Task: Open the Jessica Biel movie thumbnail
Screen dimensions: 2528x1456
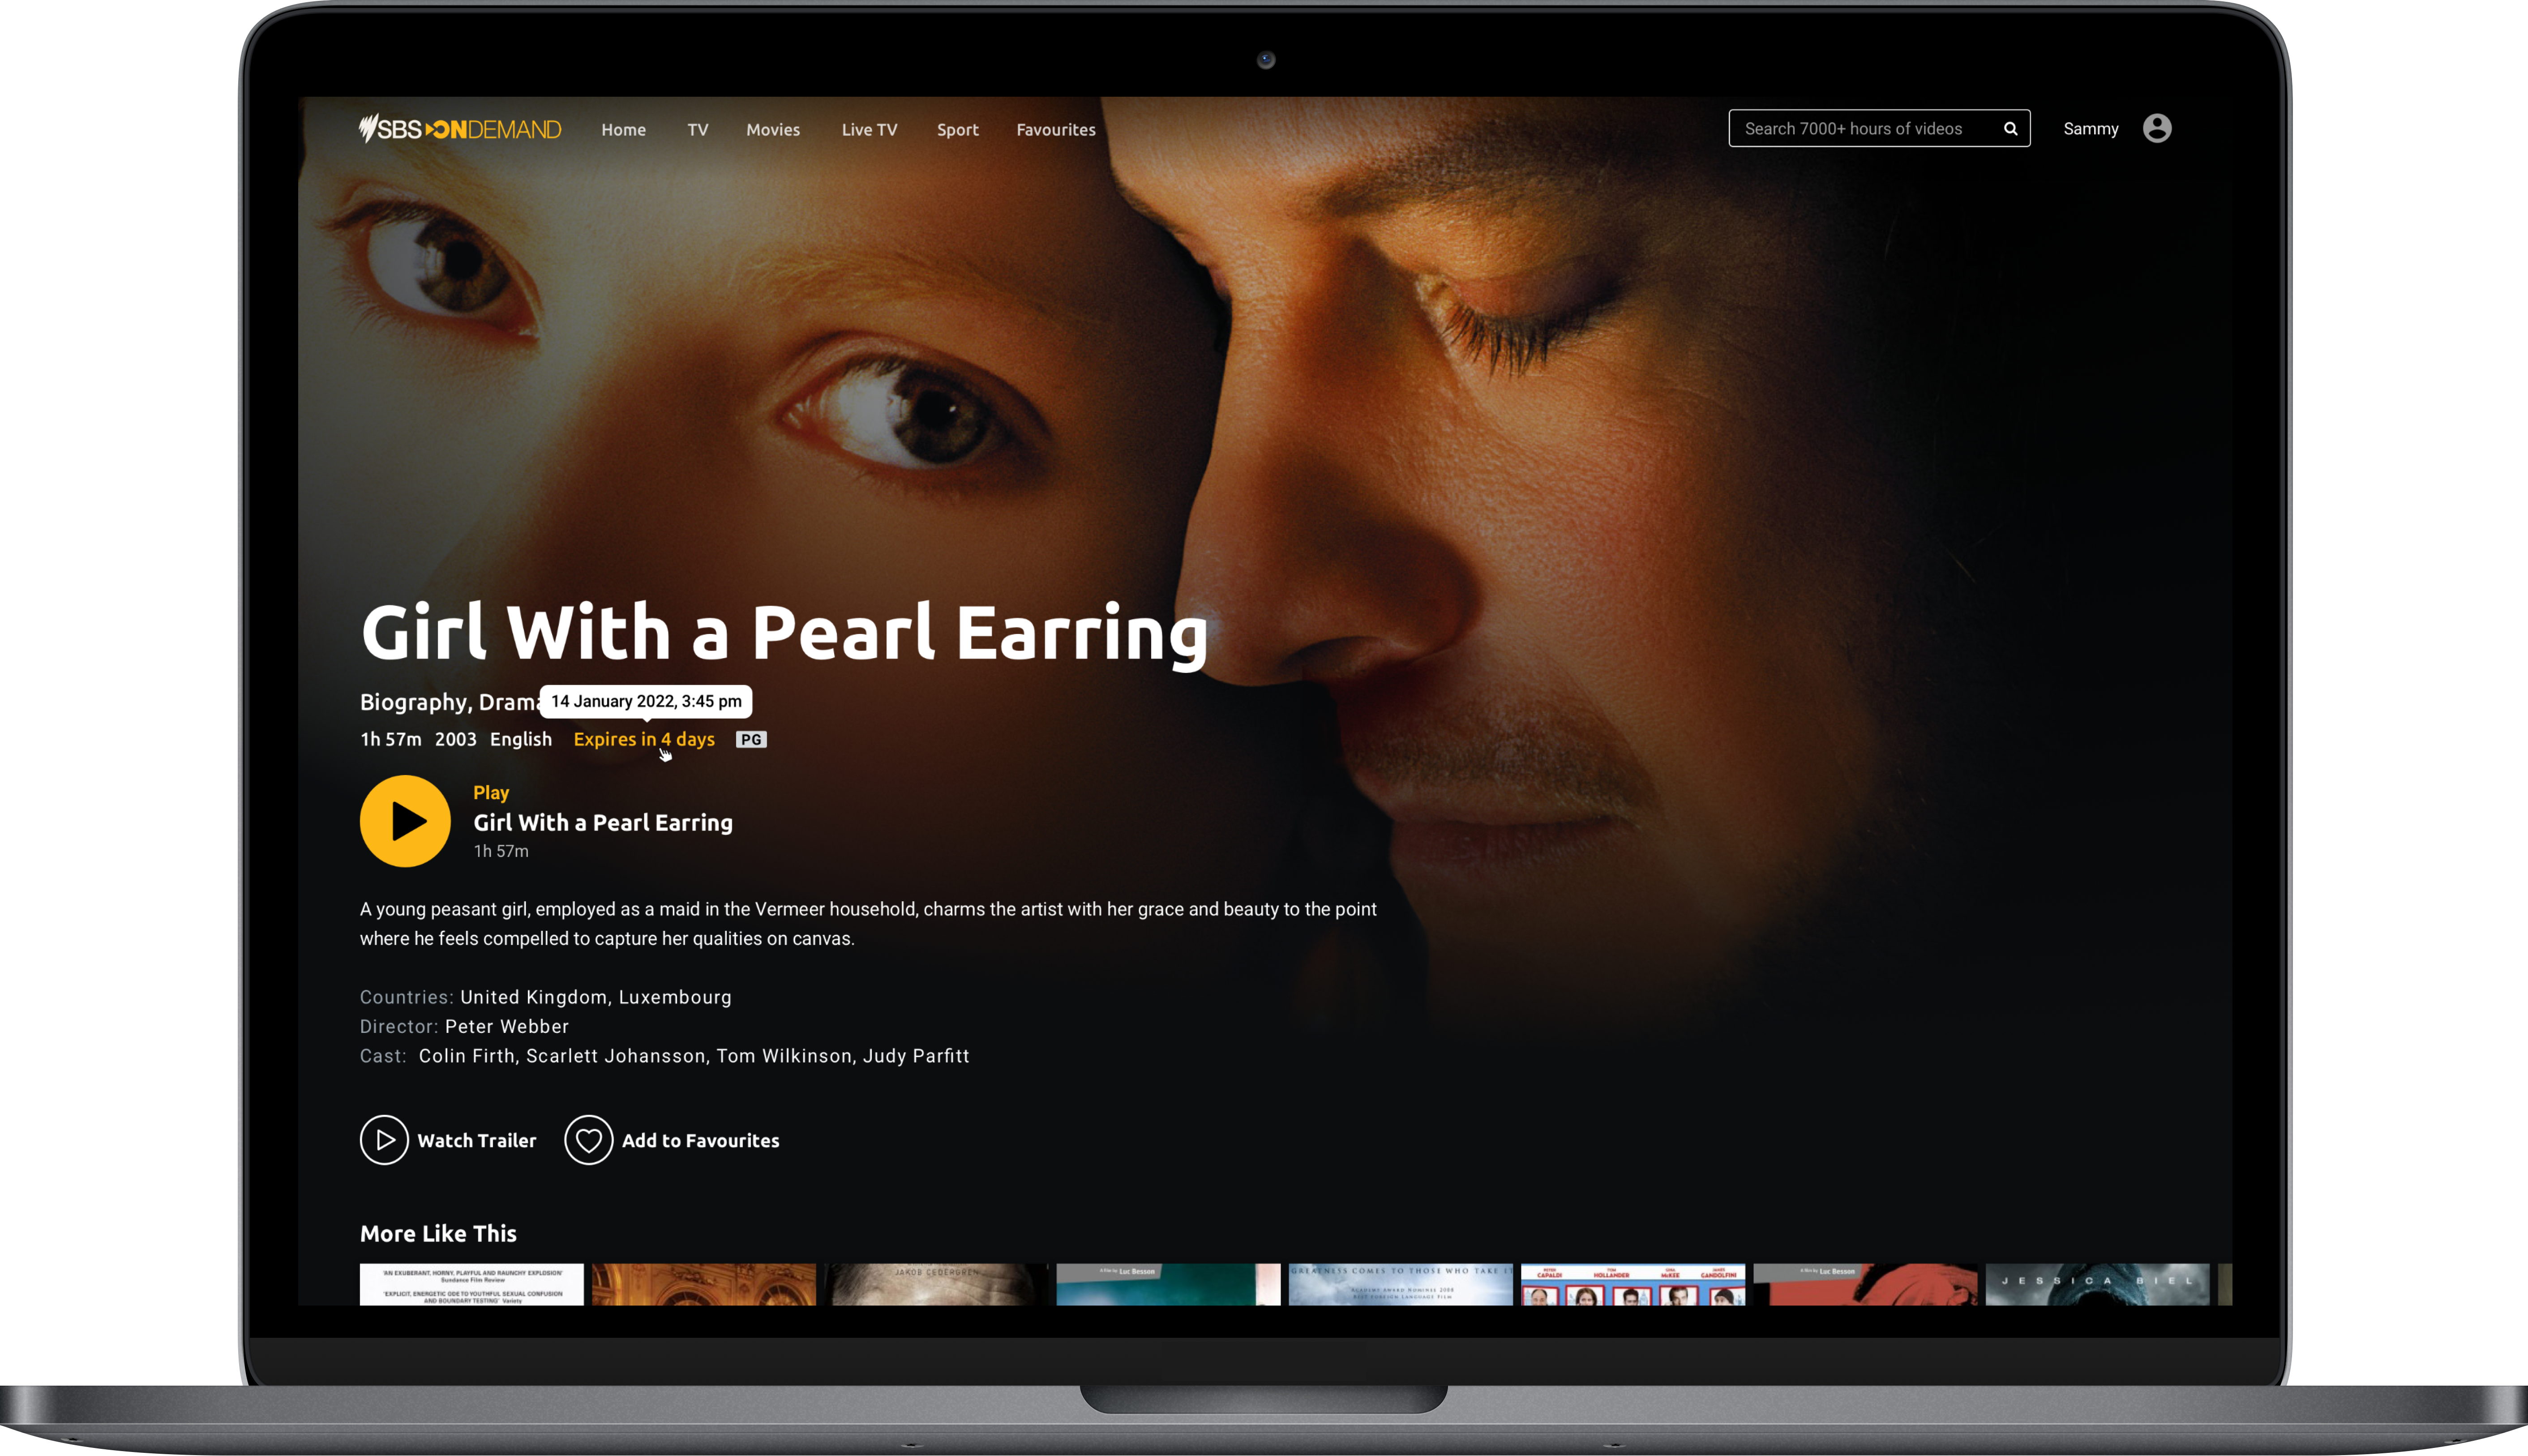Action: (x=2097, y=1284)
